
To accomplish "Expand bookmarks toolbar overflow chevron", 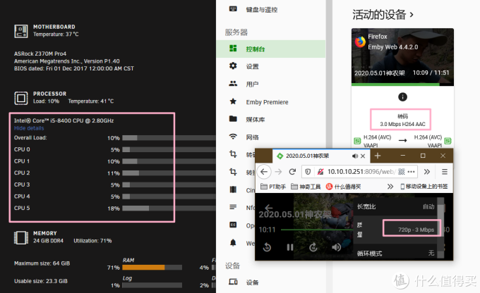I will pyautogui.click(x=390, y=187).
